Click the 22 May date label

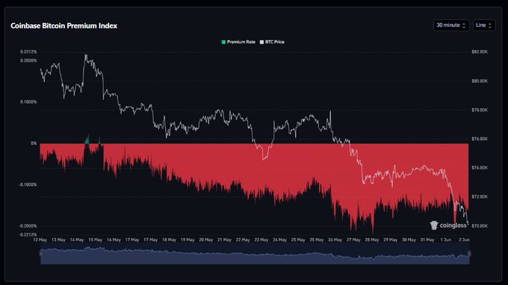243,240
